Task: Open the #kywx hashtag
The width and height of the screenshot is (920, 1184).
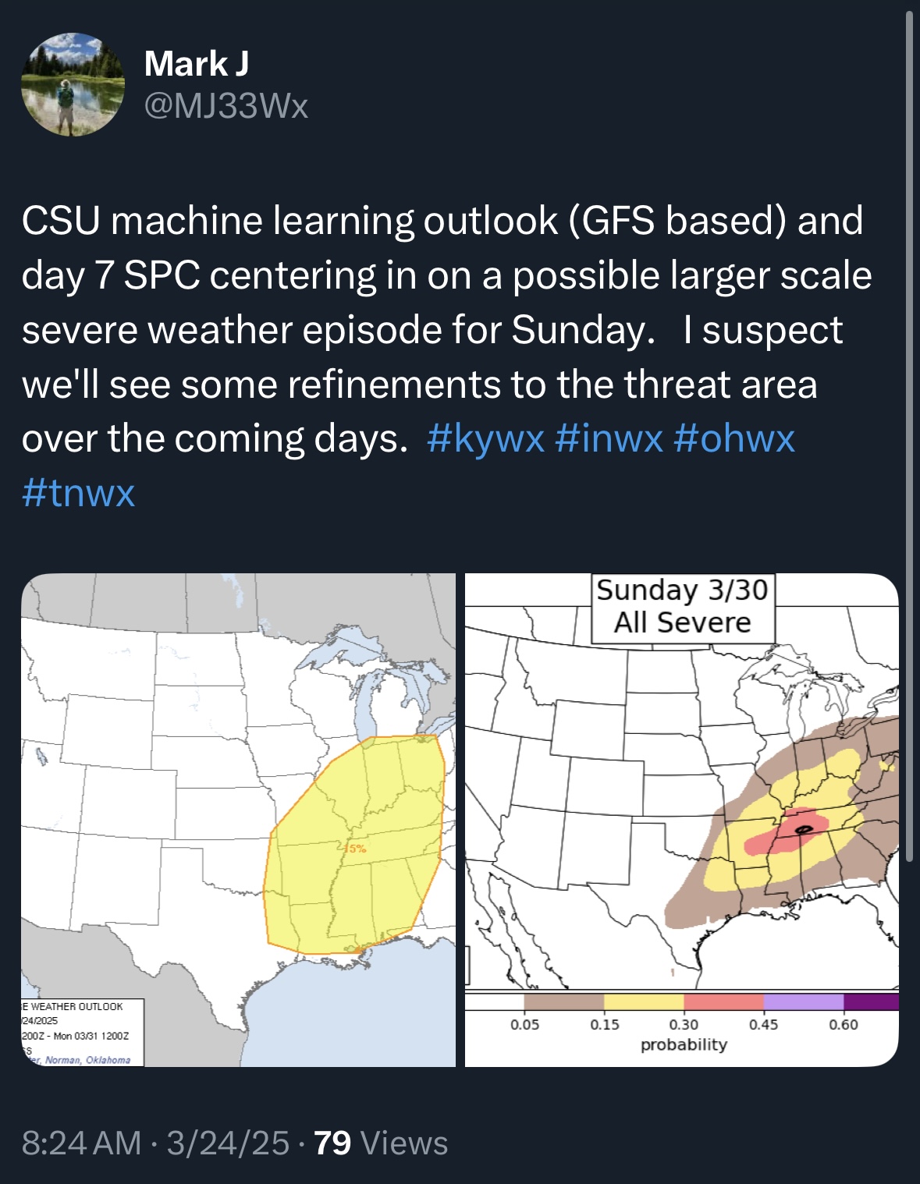Action: point(486,438)
